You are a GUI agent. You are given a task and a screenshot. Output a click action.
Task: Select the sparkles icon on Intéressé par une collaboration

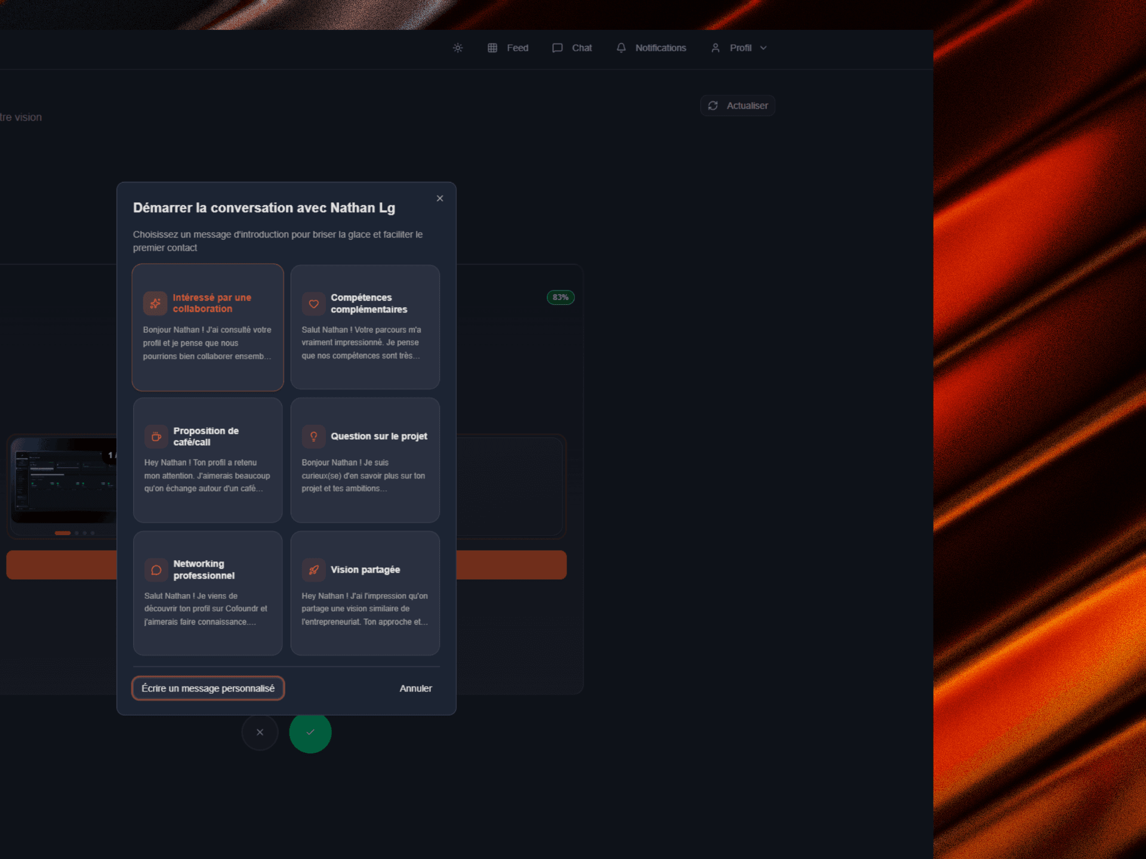(x=156, y=303)
